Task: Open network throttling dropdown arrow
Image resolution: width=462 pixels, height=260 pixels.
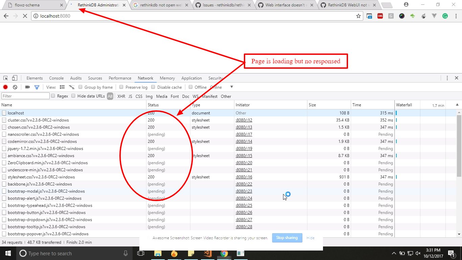Action: [x=232, y=87]
